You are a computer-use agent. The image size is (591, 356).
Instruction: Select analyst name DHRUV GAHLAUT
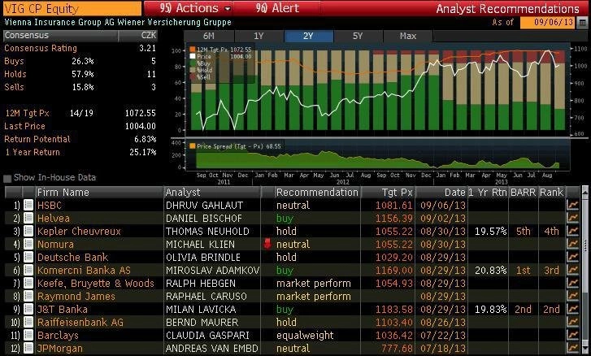204,206
